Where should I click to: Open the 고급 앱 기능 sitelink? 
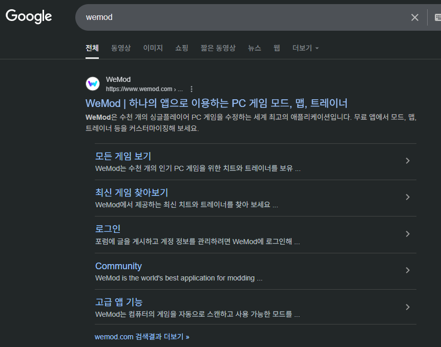pyautogui.click(x=119, y=302)
